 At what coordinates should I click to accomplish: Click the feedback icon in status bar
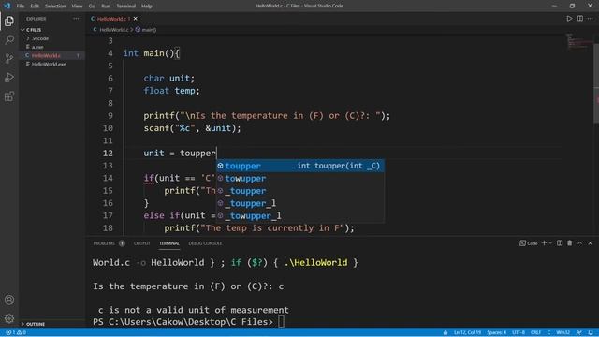[579, 332]
